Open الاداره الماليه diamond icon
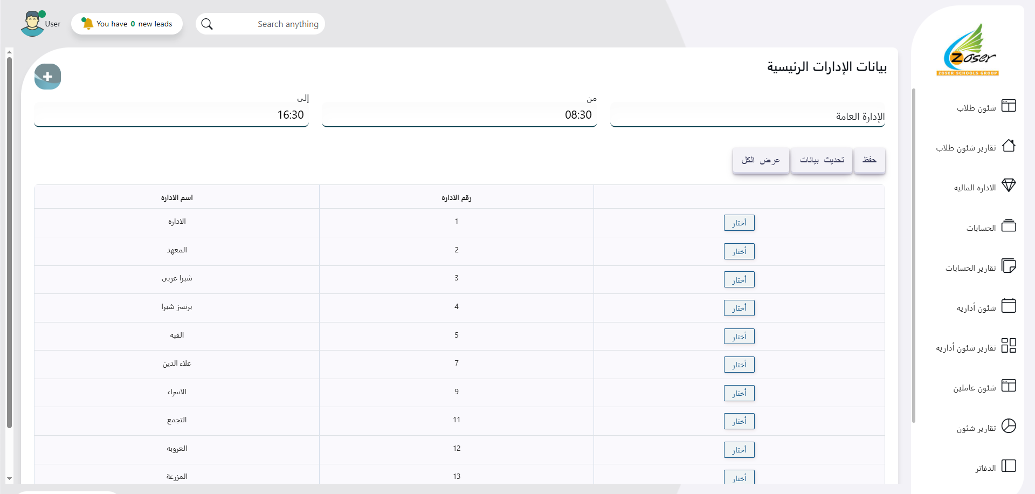Viewport: 1035px width, 494px height. click(1008, 186)
